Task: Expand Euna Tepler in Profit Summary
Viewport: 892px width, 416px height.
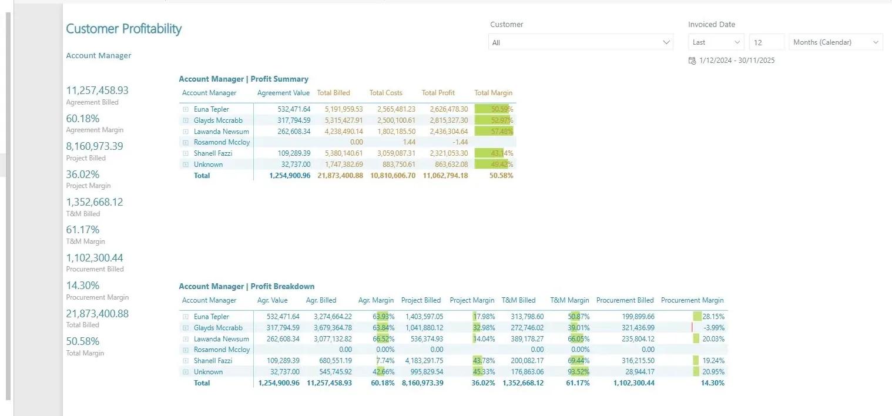Action: [x=186, y=109]
